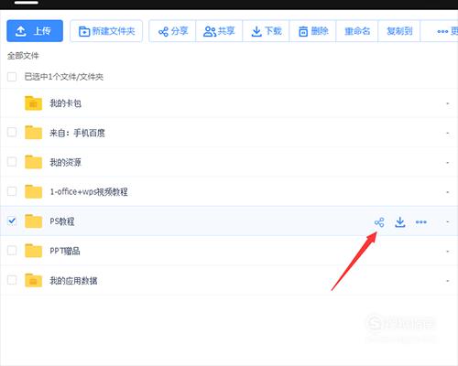Open the three-dot menu in PS教程 row

[421, 222]
